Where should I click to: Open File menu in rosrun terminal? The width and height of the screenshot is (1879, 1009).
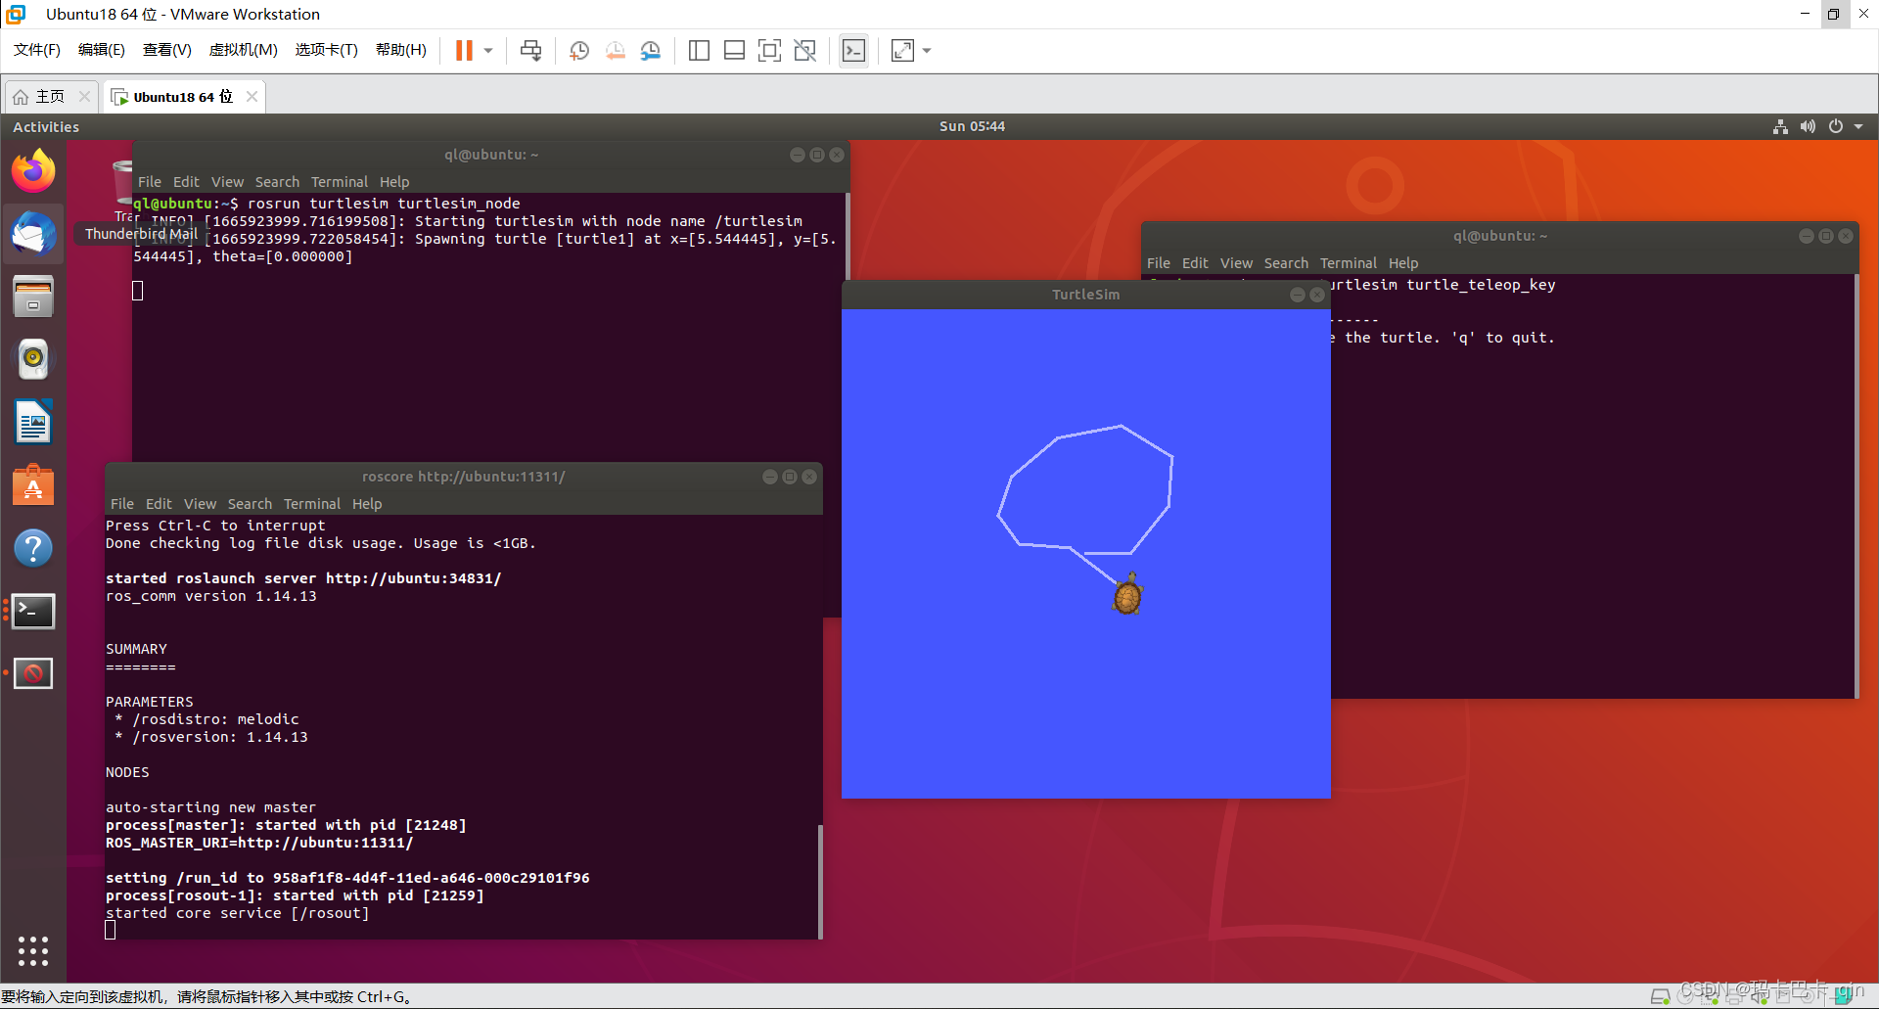coord(150,182)
